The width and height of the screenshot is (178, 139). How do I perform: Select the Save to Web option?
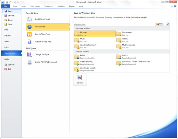48,27
